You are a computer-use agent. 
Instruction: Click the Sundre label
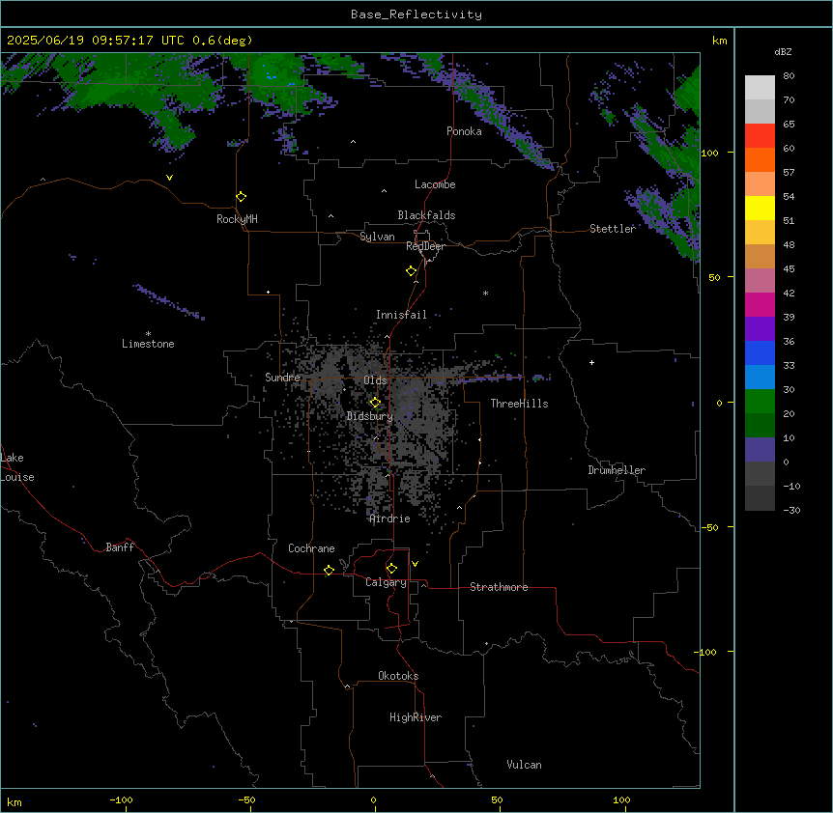point(282,378)
